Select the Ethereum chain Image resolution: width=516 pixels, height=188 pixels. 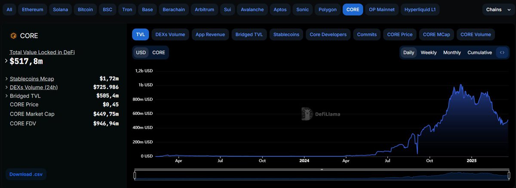click(33, 9)
